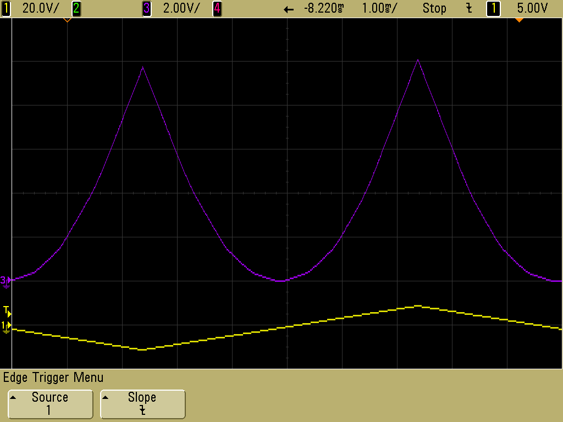Click the Source softkey up arrow
The height and width of the screenshot is (422, 563).
[13, 397]
